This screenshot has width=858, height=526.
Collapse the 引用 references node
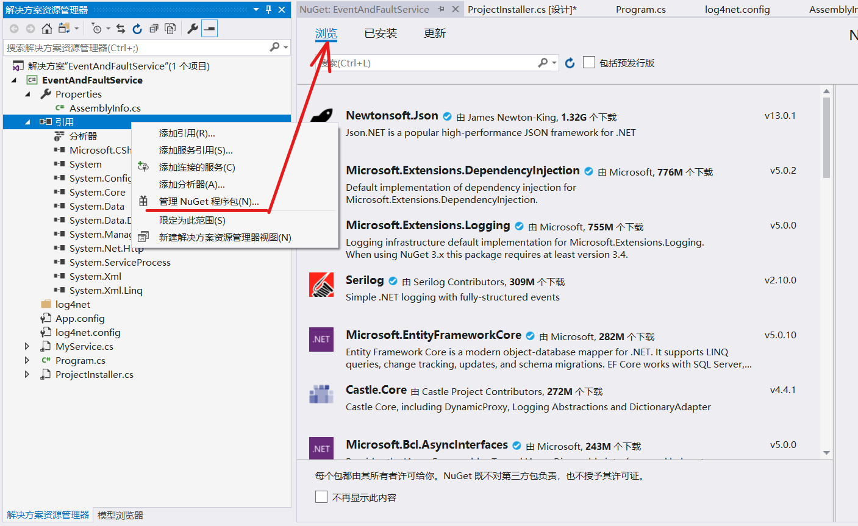point(27,122)
